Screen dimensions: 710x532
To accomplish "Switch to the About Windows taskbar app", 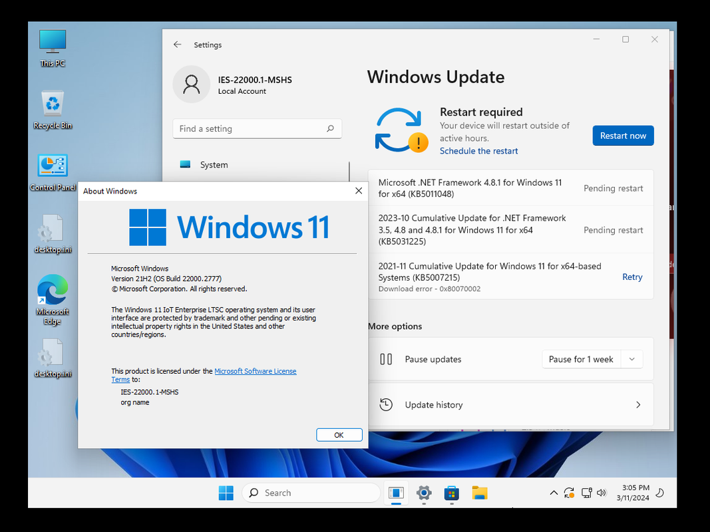I will [396, 493].
